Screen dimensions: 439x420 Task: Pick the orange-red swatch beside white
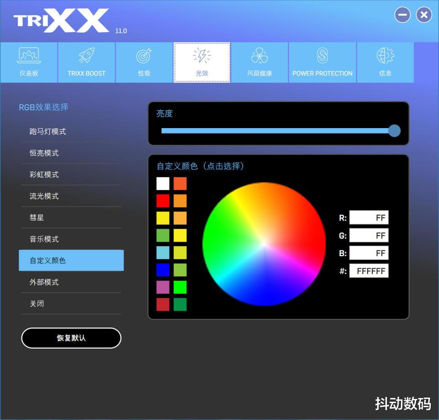pos(180,183)
